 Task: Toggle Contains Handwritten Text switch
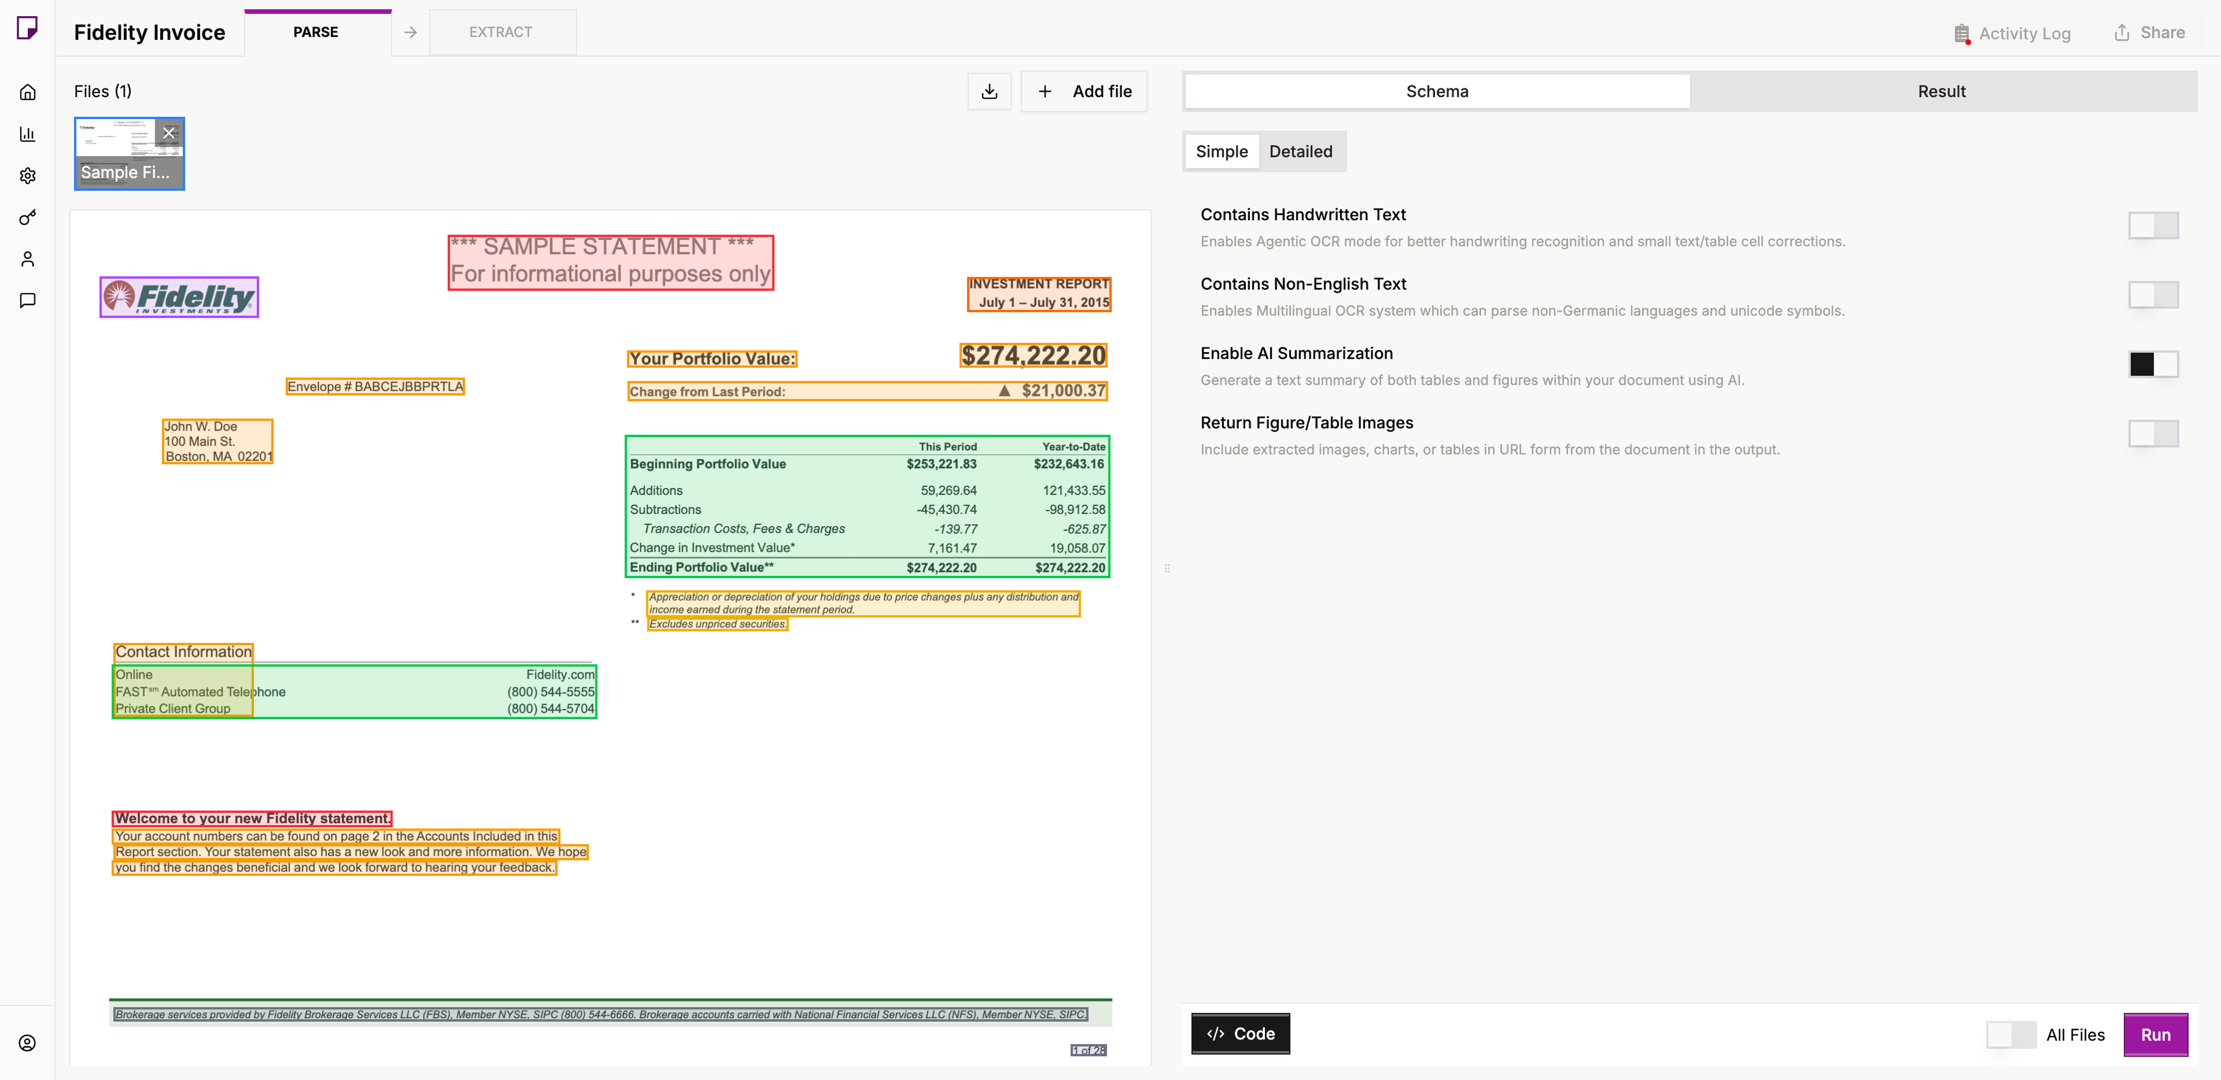pos(2153,226)
